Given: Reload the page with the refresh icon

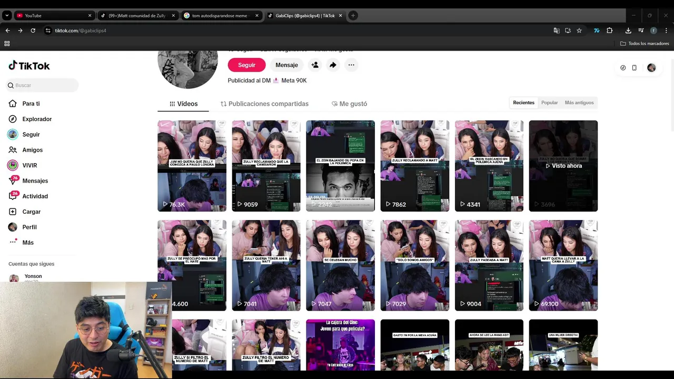Looking at the screenshot, I should tap(33, 31).
